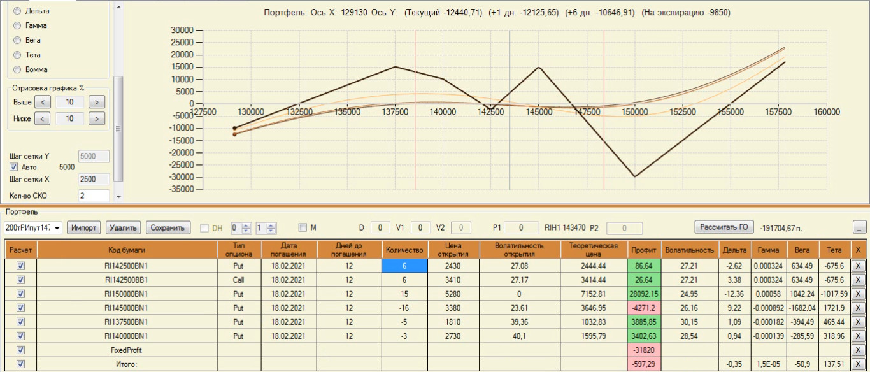The image size is (870, 372).
Task: Click FixedProfit value -31820
Action: tap(643, 350)
